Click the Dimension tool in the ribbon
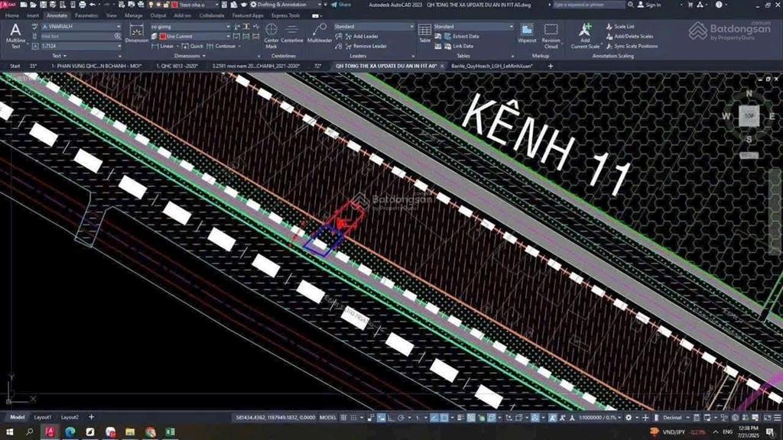The image size is (783, 440). click(x=136, y=34)
